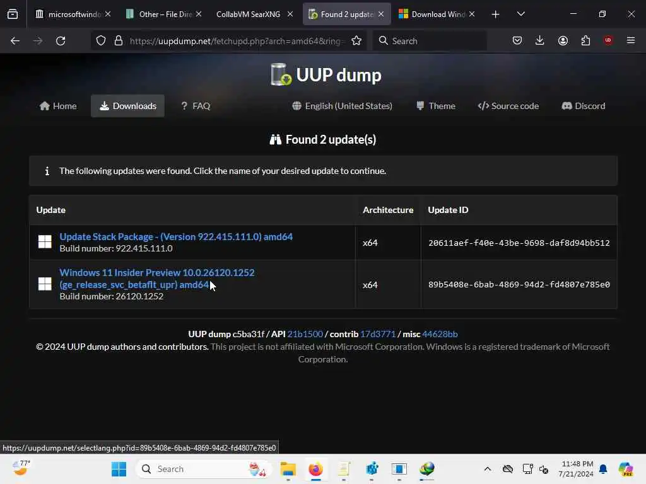Image resolution: width=646 pixels, height=484 pixels.
Task: Open Firefox account menu
Action: 563,40
